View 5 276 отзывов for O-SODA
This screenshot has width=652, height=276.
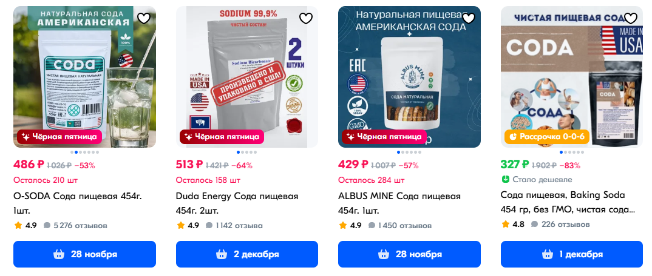[76, 226]
